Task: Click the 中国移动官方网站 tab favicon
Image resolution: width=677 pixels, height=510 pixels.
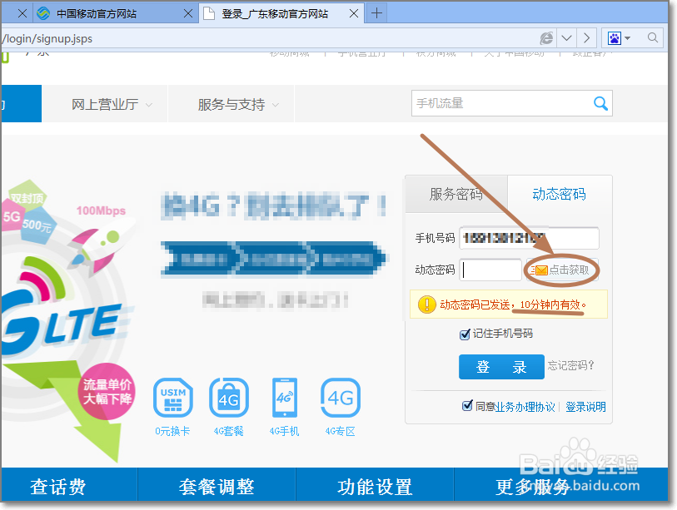Action: tap(43, 14)
